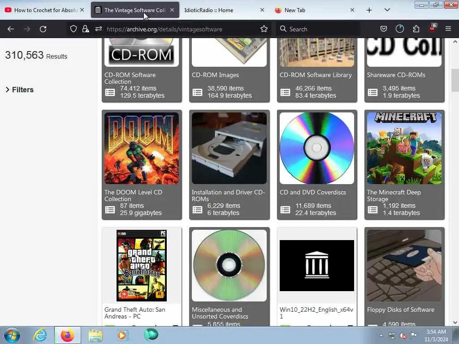Open Grand Theft Auto: San Andreas - PC title
The height and width of the screenshot is (344, 459).
coord(134,313)
